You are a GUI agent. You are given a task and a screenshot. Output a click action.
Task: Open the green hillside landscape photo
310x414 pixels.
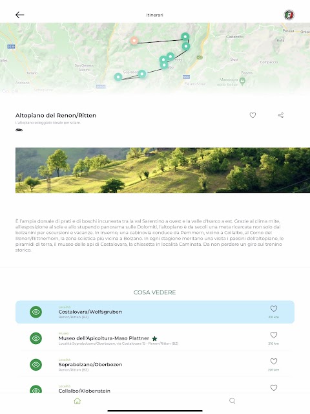point(163,170)
